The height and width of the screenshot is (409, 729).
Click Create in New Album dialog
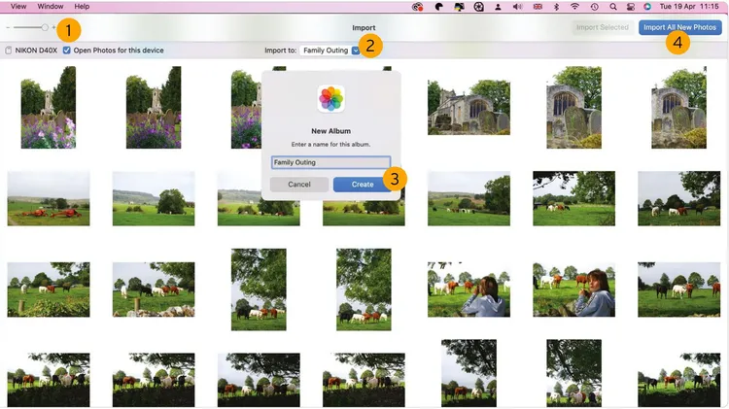point(362,184)
